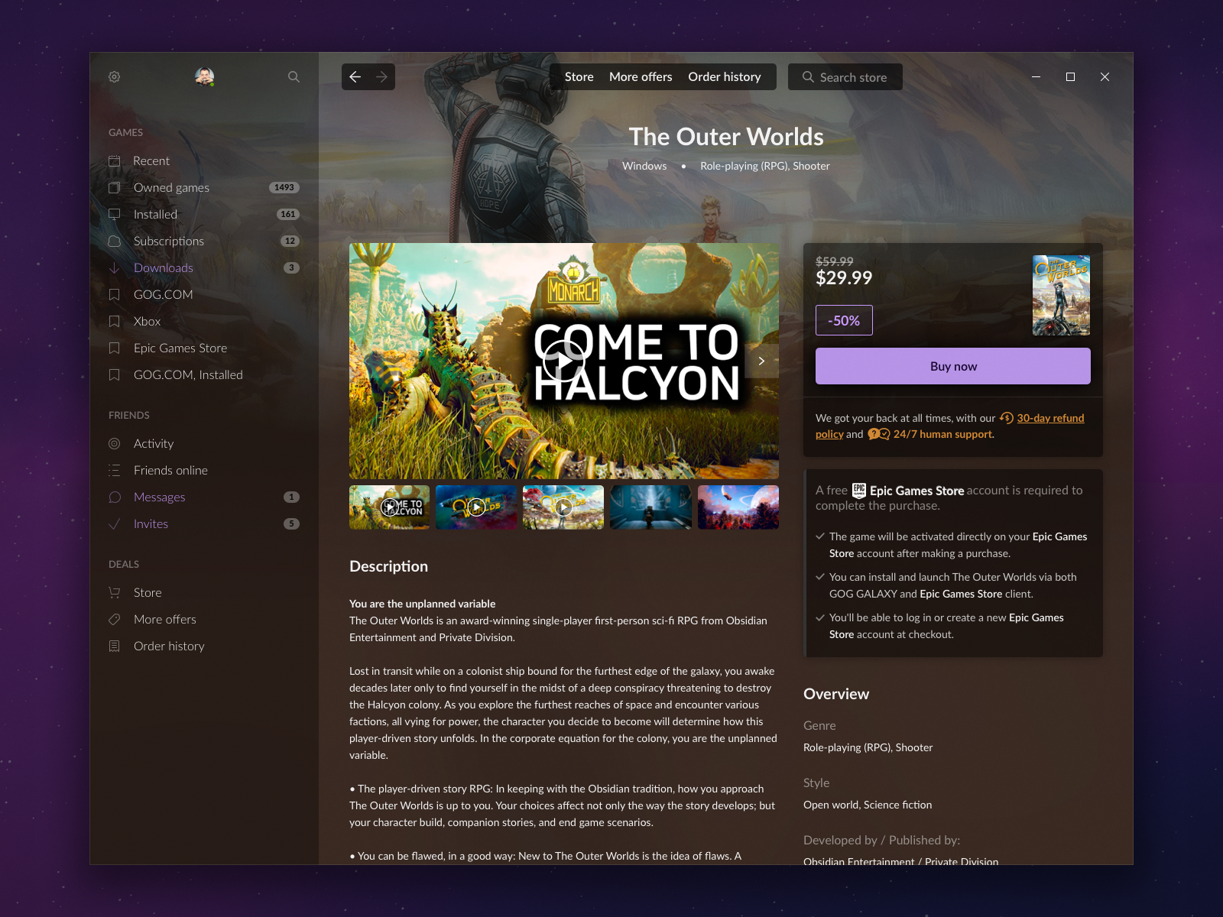Maximize the GOG Galaxy window
Screen dimensions: 1223x917
point(1070,76)
